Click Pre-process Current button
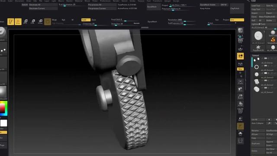This screenshot has height=156, width=277. (102, 8)
